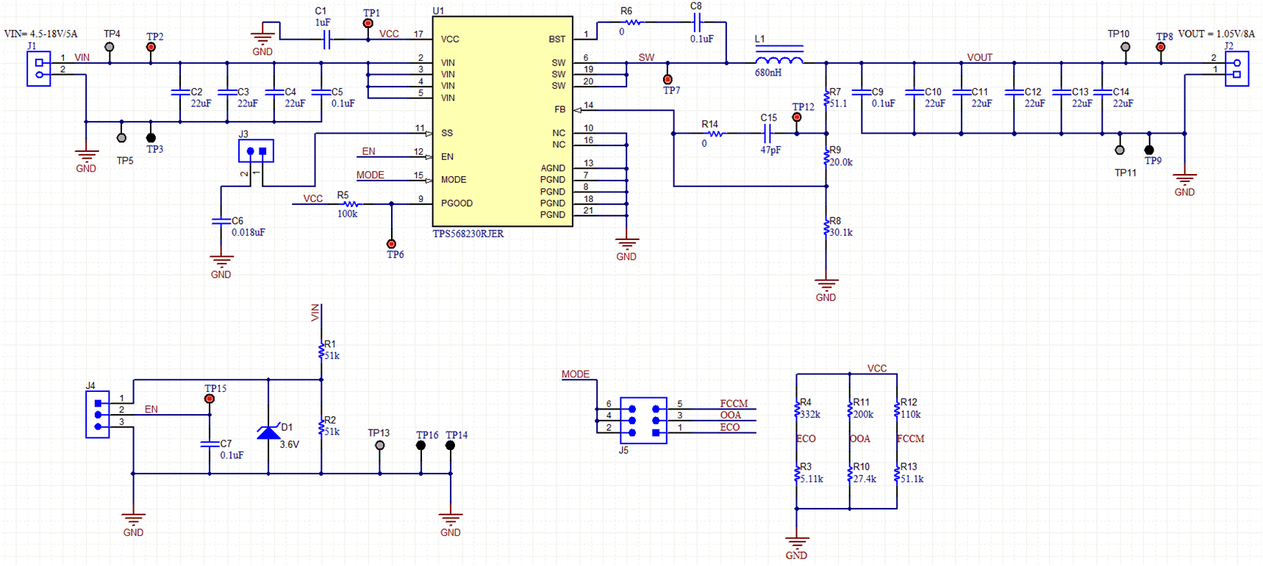
Task: Select the C1 1uF capacitor symbol
Action: click(327, 40)
